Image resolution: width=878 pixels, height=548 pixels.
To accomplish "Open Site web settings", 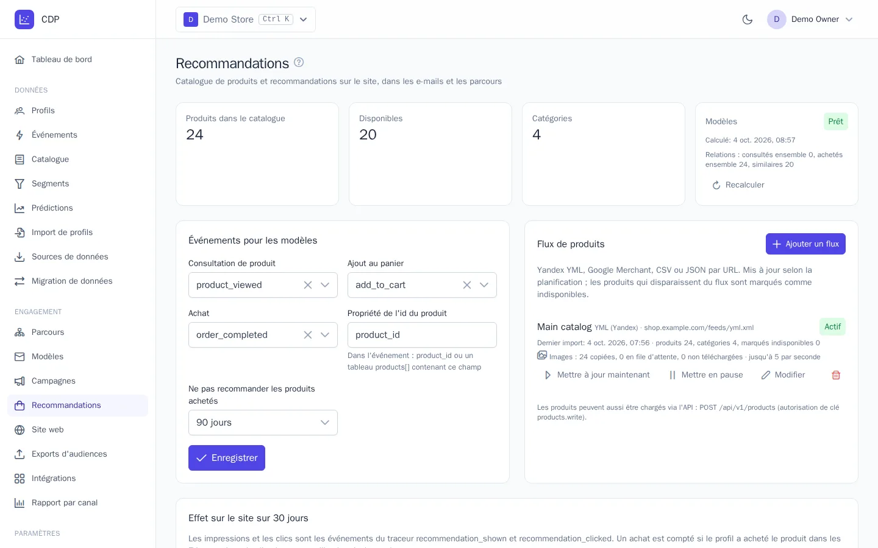I will (78, 430).
